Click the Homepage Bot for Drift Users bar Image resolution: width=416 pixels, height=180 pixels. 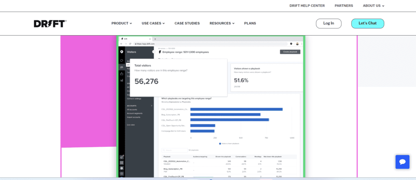pyautogui.click(x=202, y=131)
